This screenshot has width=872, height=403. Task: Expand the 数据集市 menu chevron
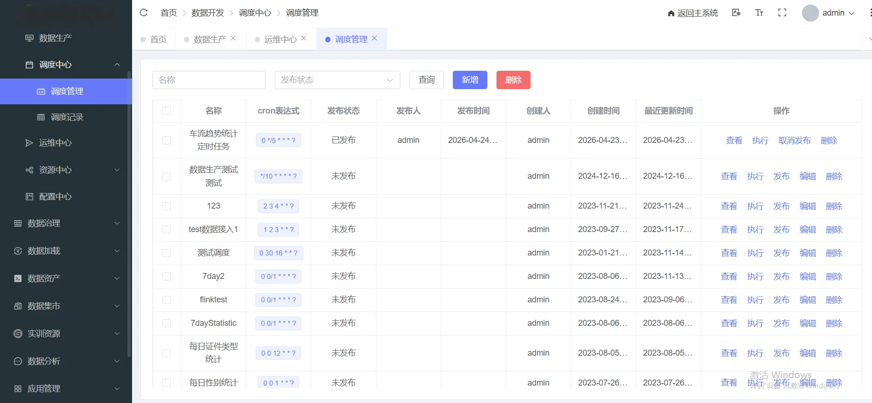pos(117,306)
